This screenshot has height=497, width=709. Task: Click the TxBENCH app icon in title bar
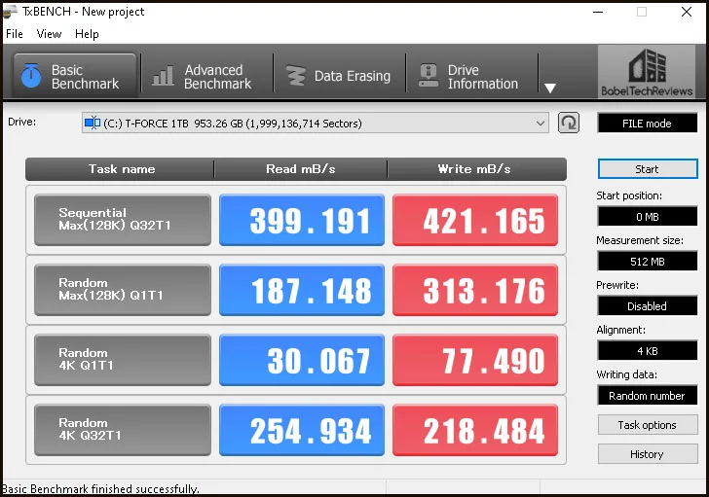[10, 12]
